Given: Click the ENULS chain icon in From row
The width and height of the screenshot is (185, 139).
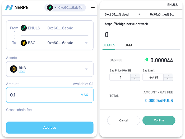Looking at the screenshot, I should (x=24, y=28).
